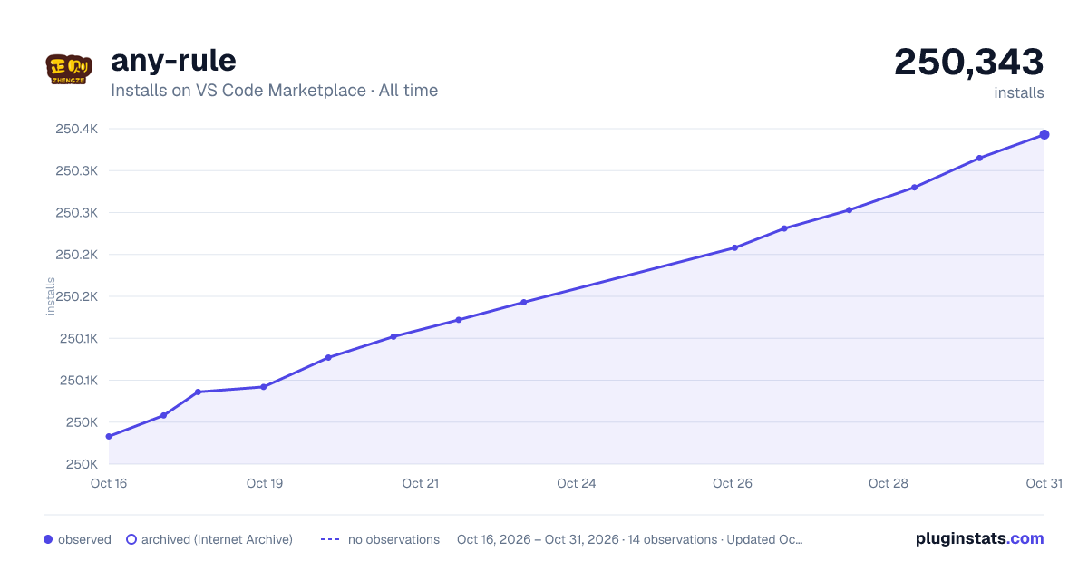Viewport: 1088px width, 571px height.
Task: Click the hollow archived legend circle
Action: pyautogui.click(x=131, y=539)
